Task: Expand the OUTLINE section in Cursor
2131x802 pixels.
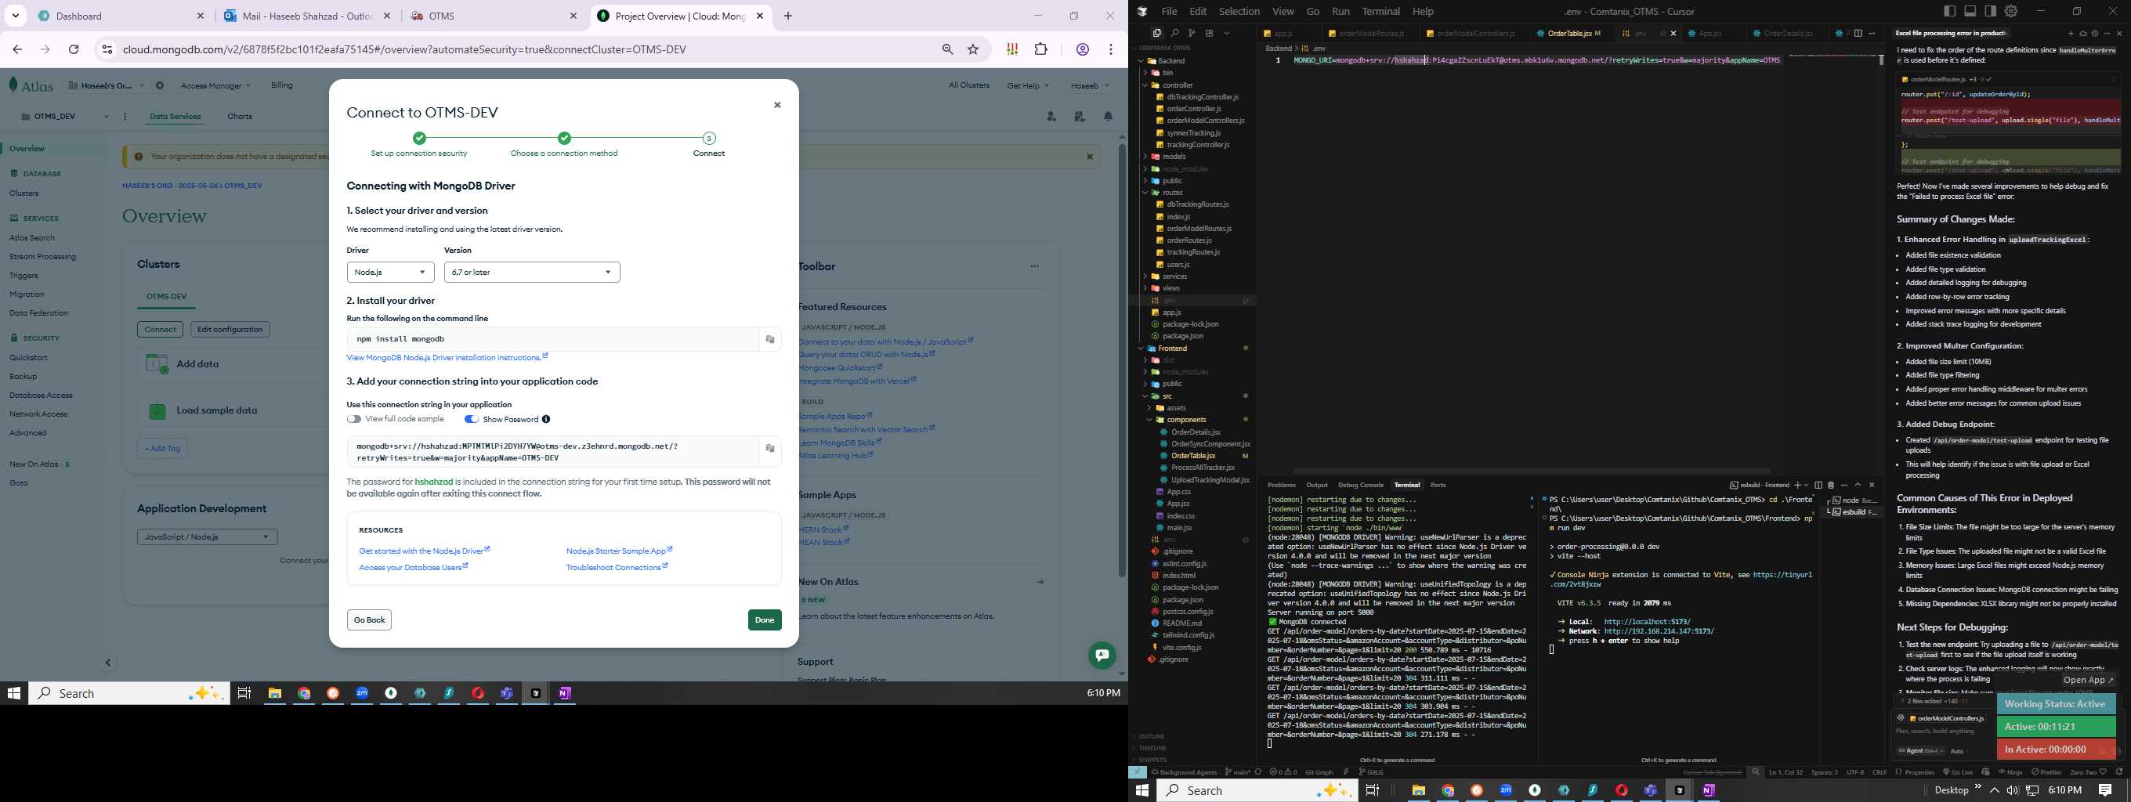Action: pos(1152,736)
